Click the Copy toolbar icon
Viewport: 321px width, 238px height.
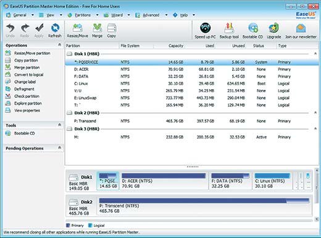point(112,30)
